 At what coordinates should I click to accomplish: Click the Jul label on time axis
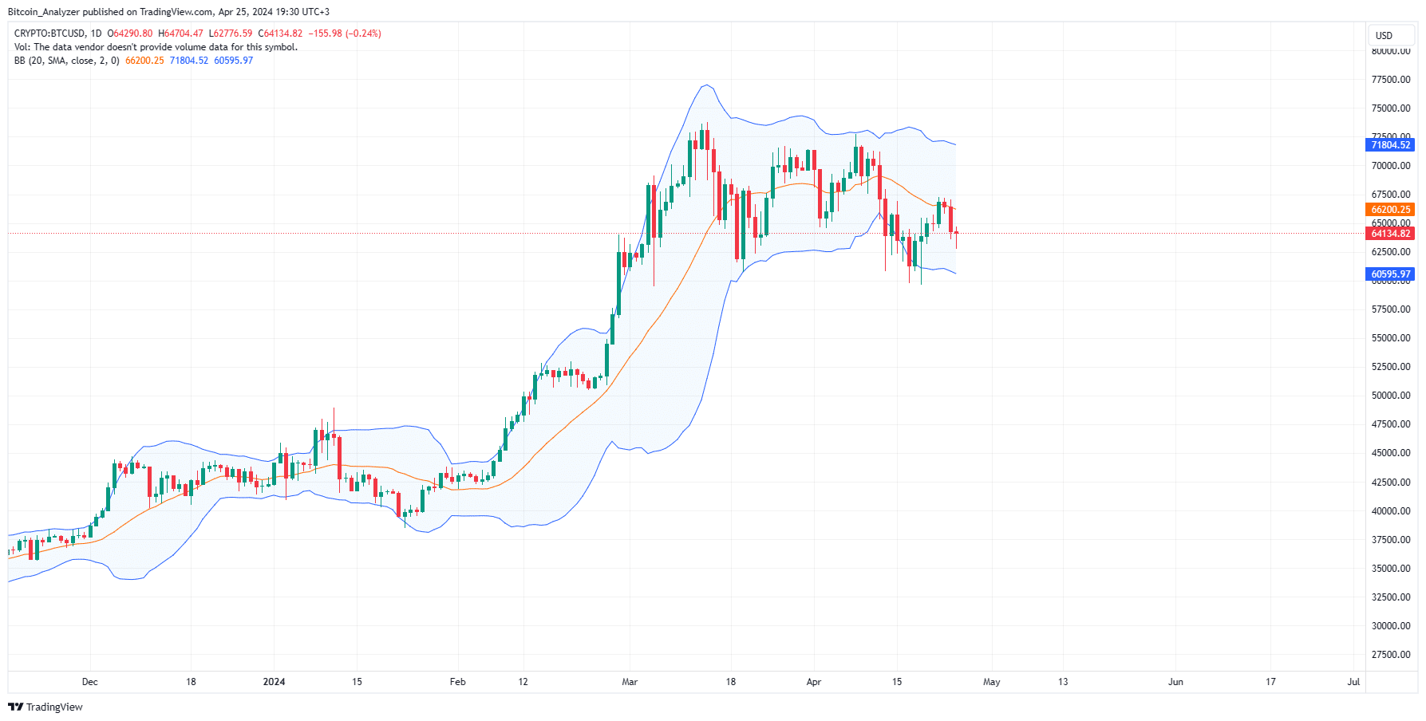tap(1353, 682)
